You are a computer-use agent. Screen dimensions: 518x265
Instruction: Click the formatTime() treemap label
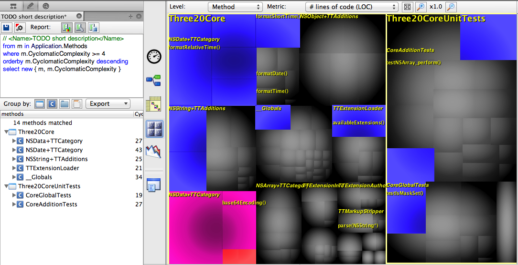click(x=272, y=92)
